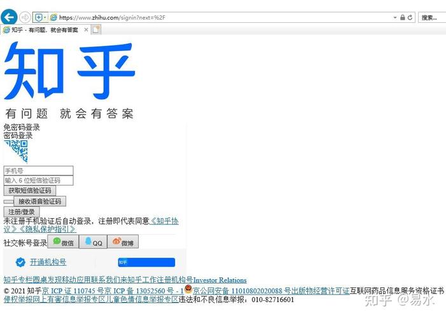446x318 pixels.
Task: Click the police badge emblem icon in footer
Action: 188,289
